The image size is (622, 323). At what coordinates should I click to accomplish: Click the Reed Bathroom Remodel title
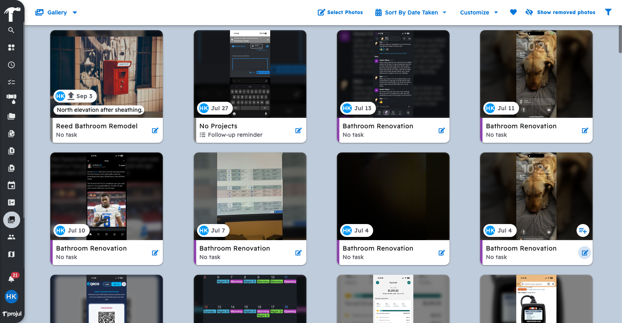(97, 126)
